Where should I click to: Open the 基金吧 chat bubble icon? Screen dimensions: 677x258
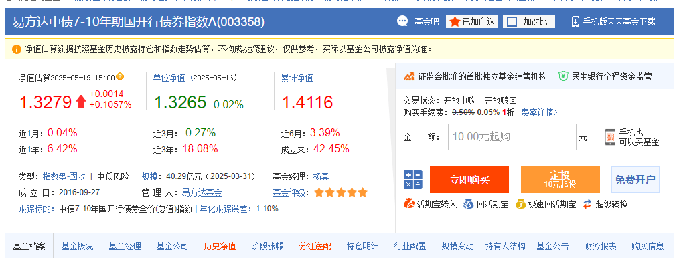point(402,21)
